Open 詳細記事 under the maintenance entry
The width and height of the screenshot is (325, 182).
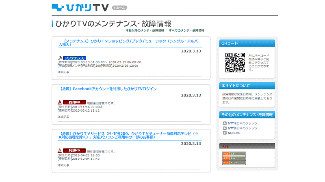coord(63,72)
